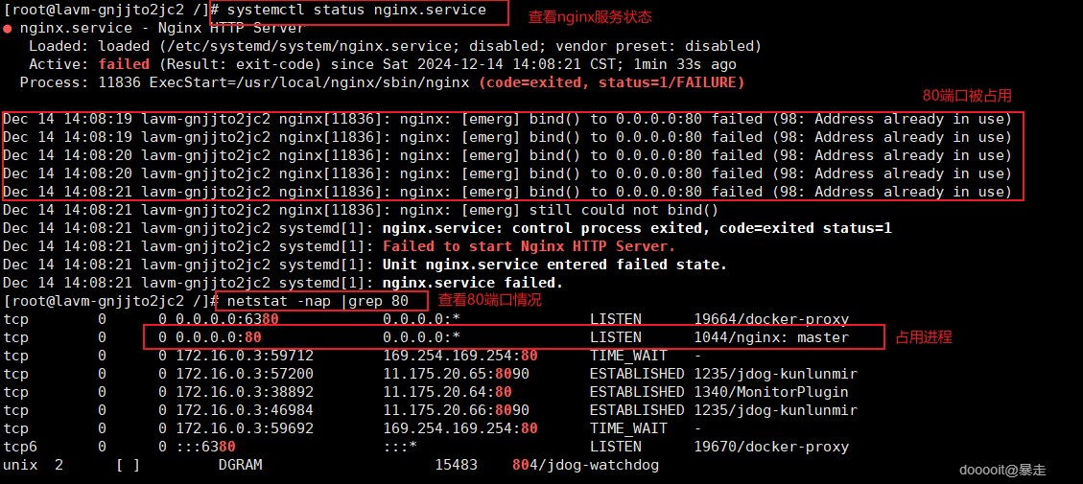
Task: Click the '804/jdog-watchdog' unix socket entry
Action: 585,466
